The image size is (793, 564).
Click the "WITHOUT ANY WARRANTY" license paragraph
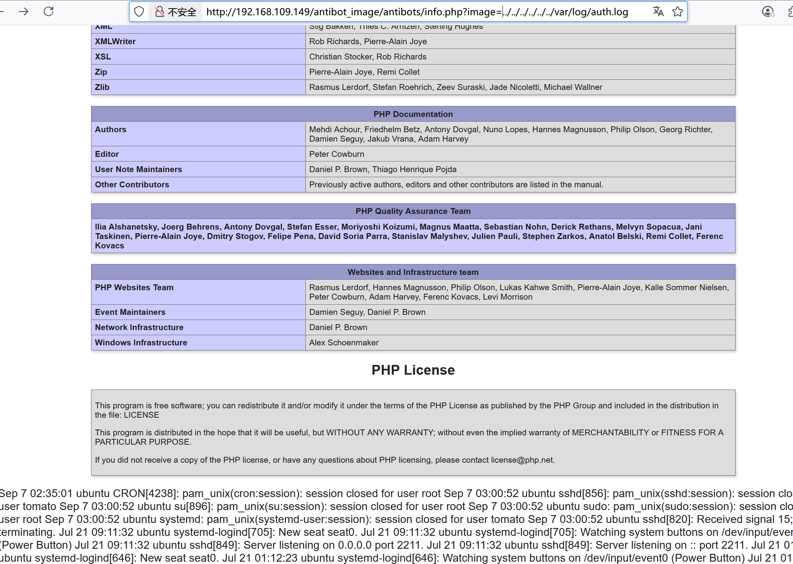point(409,437)
